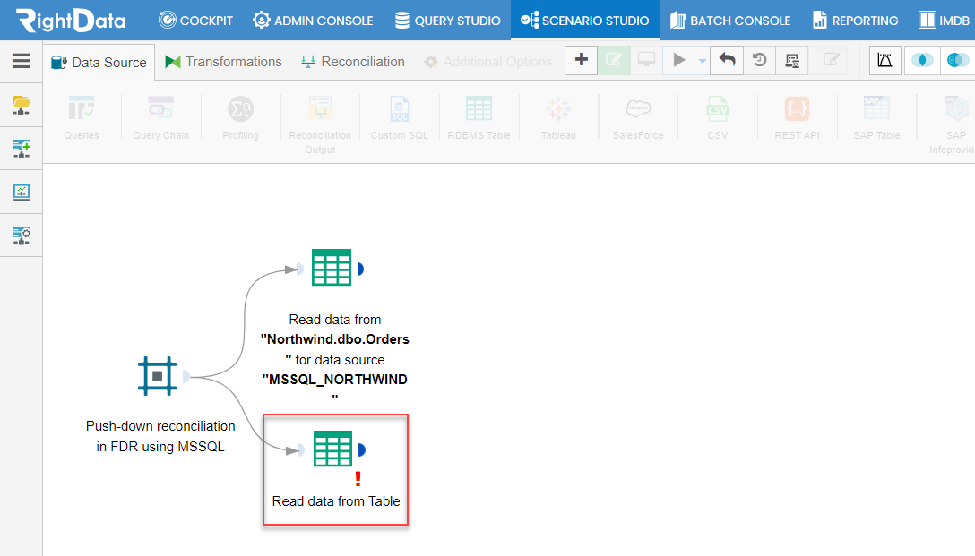Open IMDB menu

tap(944, 21)
